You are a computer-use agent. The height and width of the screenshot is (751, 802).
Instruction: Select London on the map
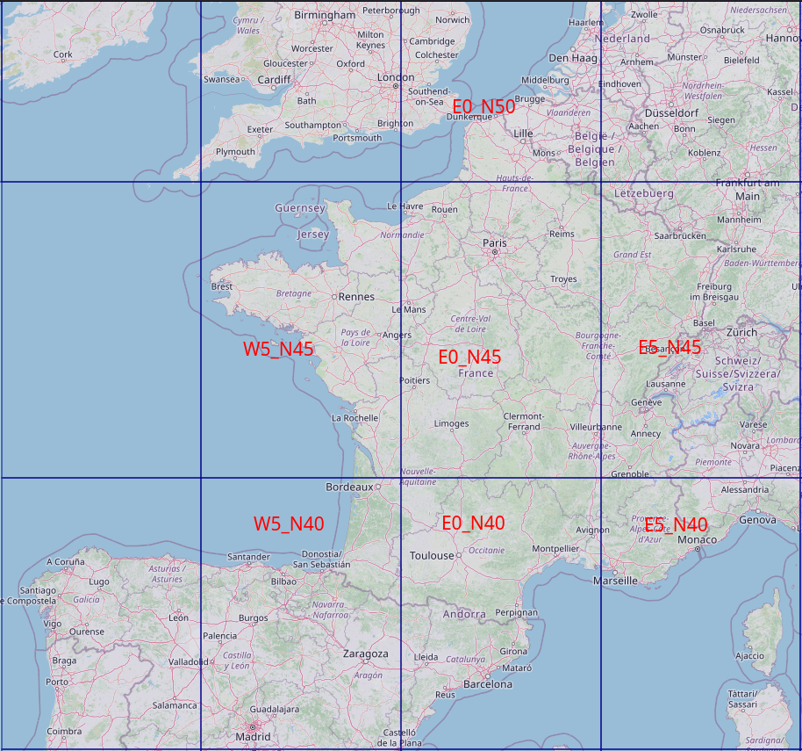tap(395, 77)
